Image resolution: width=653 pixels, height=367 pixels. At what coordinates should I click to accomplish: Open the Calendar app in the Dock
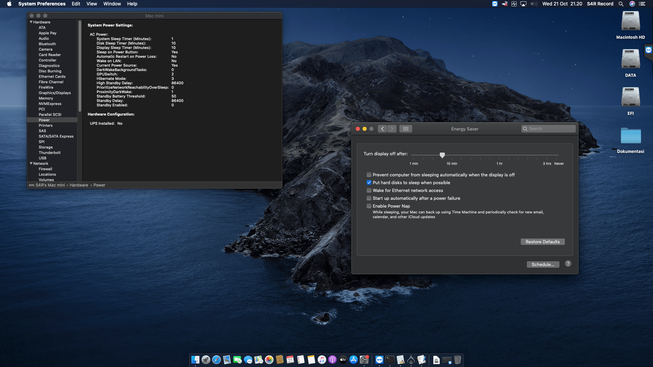click(x=290, y=360)
